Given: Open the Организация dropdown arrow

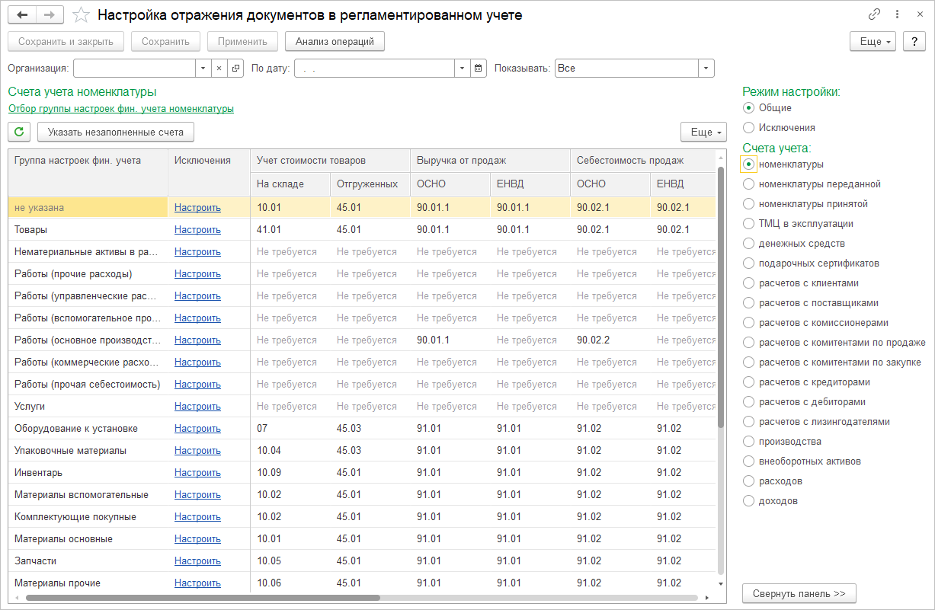Looking at the screenshot, I should click(203, 68).
